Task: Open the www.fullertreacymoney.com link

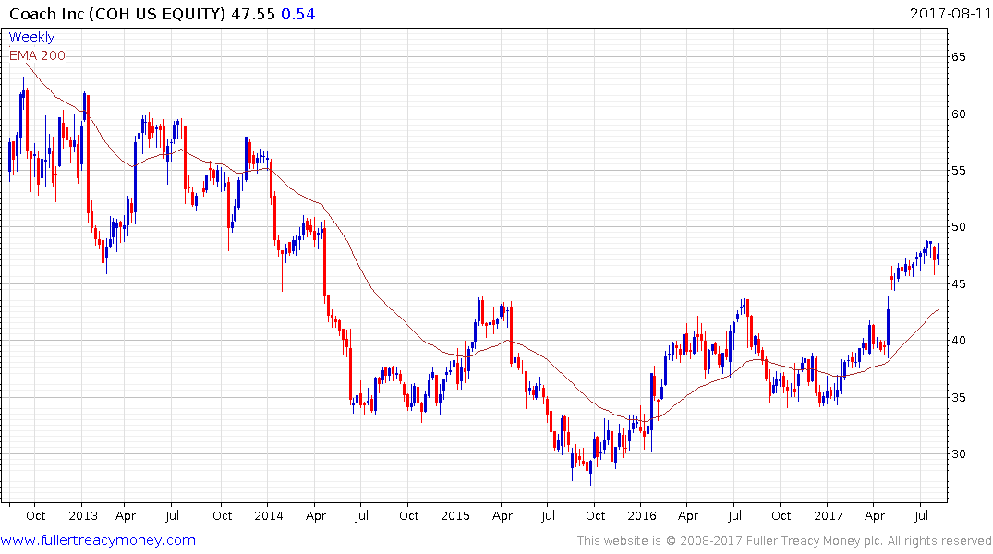Action: pyautogui.click(x=98, y=540)
